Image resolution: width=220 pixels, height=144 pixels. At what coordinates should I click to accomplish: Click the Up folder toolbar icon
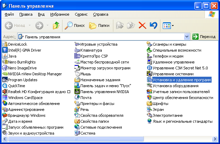click(x=56, y=25)
